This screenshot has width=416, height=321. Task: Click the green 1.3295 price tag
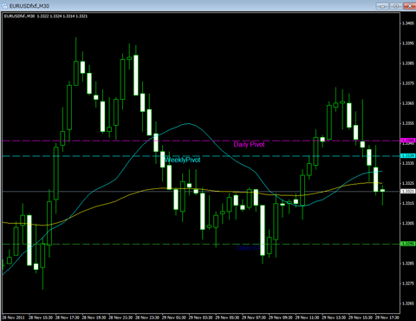point(408,244)
